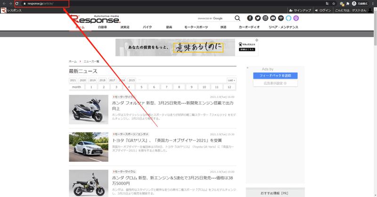The height and width of the screenshot is (197, 377).
Task: Select year 2015 in archive filter
Action: 132,80
